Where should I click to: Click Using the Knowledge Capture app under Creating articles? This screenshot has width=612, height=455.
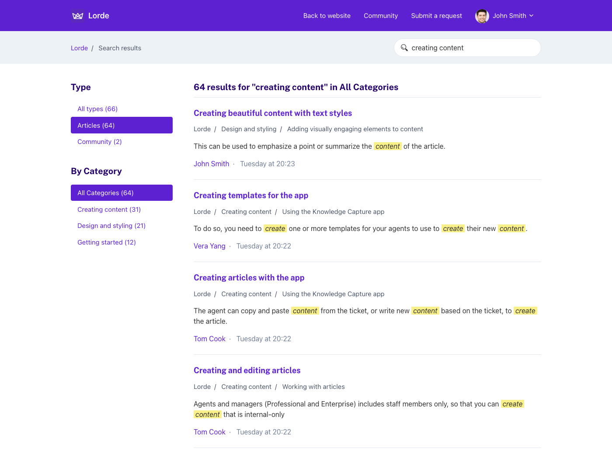coord(333,294)
